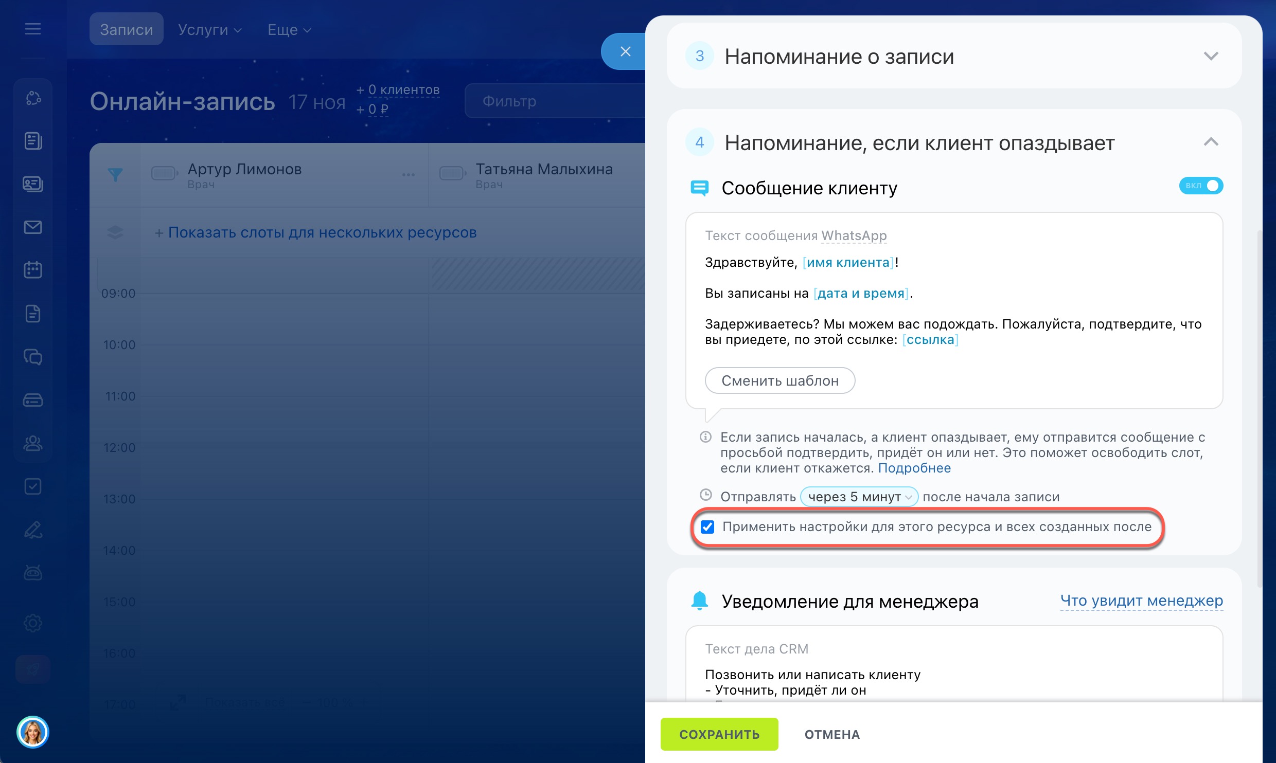Click the contacts people icon in the sidebar

[x=32, y=443]
